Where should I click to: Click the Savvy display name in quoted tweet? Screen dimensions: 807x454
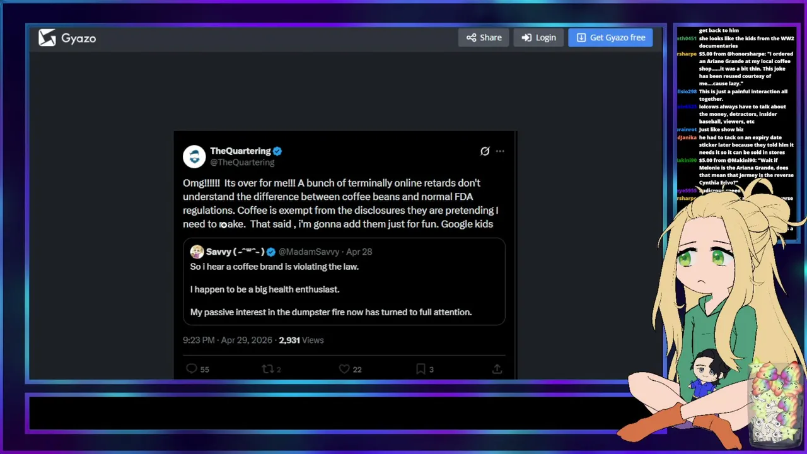tap(235, 252)
